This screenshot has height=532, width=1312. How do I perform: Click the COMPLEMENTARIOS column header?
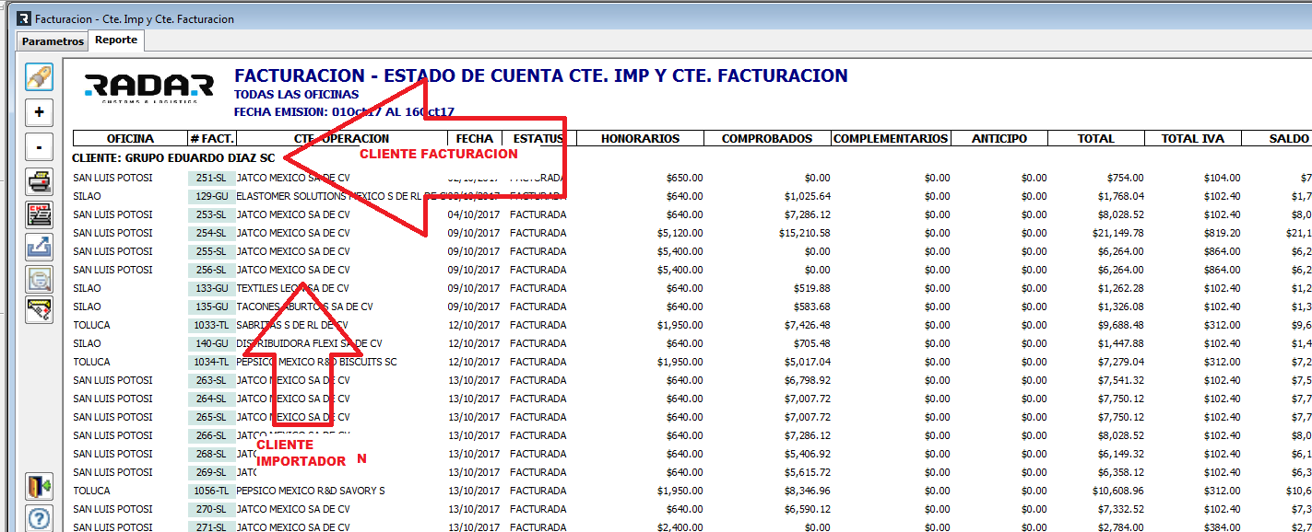point(891,139)
